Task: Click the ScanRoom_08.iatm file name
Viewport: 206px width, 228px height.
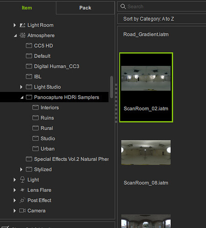Action: pos(146,183)
